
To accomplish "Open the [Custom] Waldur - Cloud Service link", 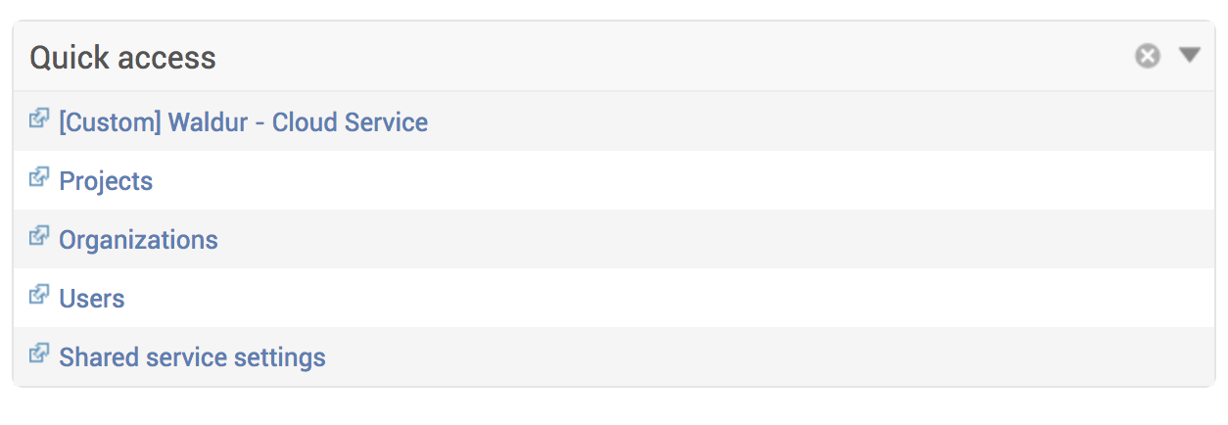I will (243, 122).
